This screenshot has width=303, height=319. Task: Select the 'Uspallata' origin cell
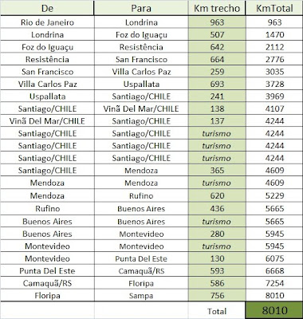(47, 96)
